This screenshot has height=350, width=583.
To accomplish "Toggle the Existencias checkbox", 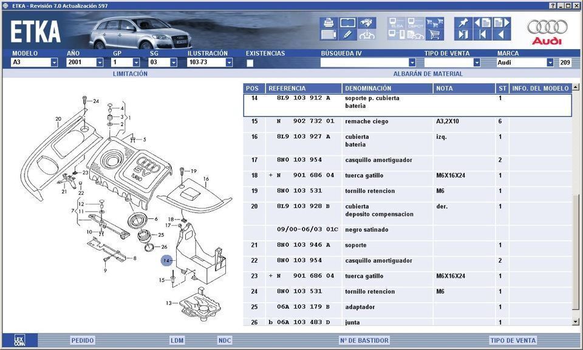I will (250, 62).
